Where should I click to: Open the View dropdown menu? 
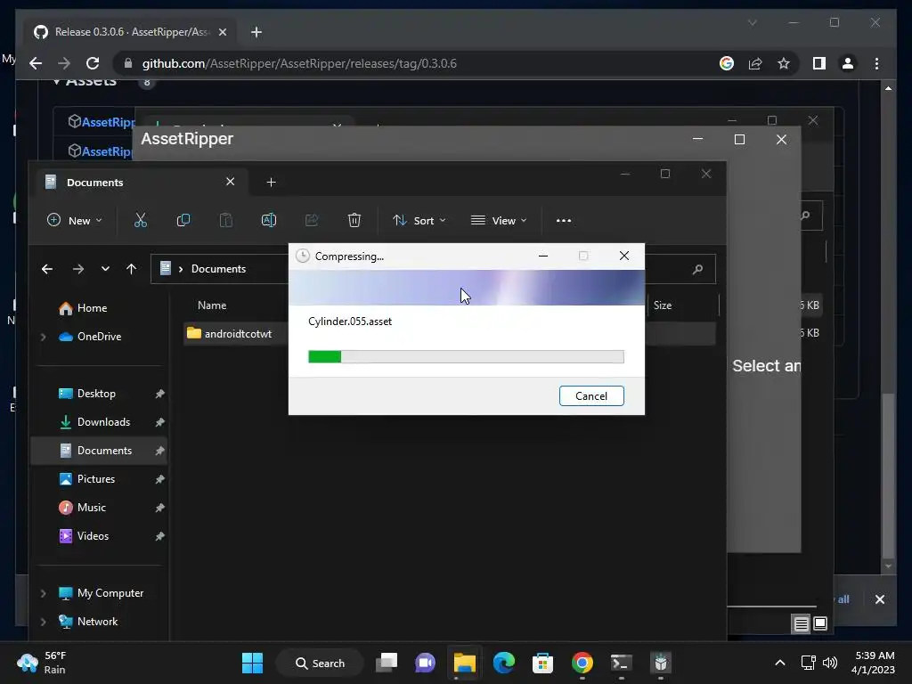499,221
